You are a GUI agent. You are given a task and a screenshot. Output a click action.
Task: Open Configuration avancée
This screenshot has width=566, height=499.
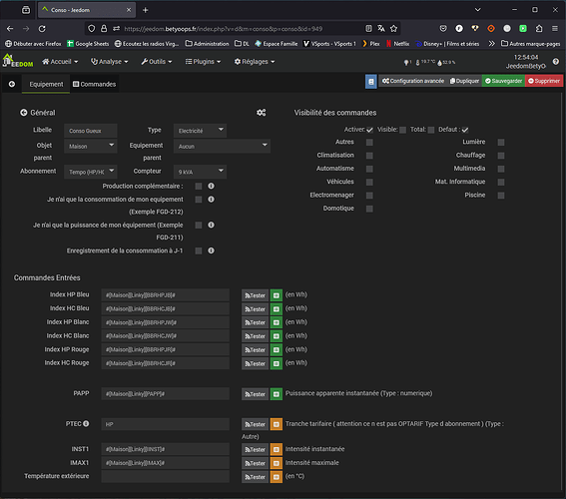(413, 81)
